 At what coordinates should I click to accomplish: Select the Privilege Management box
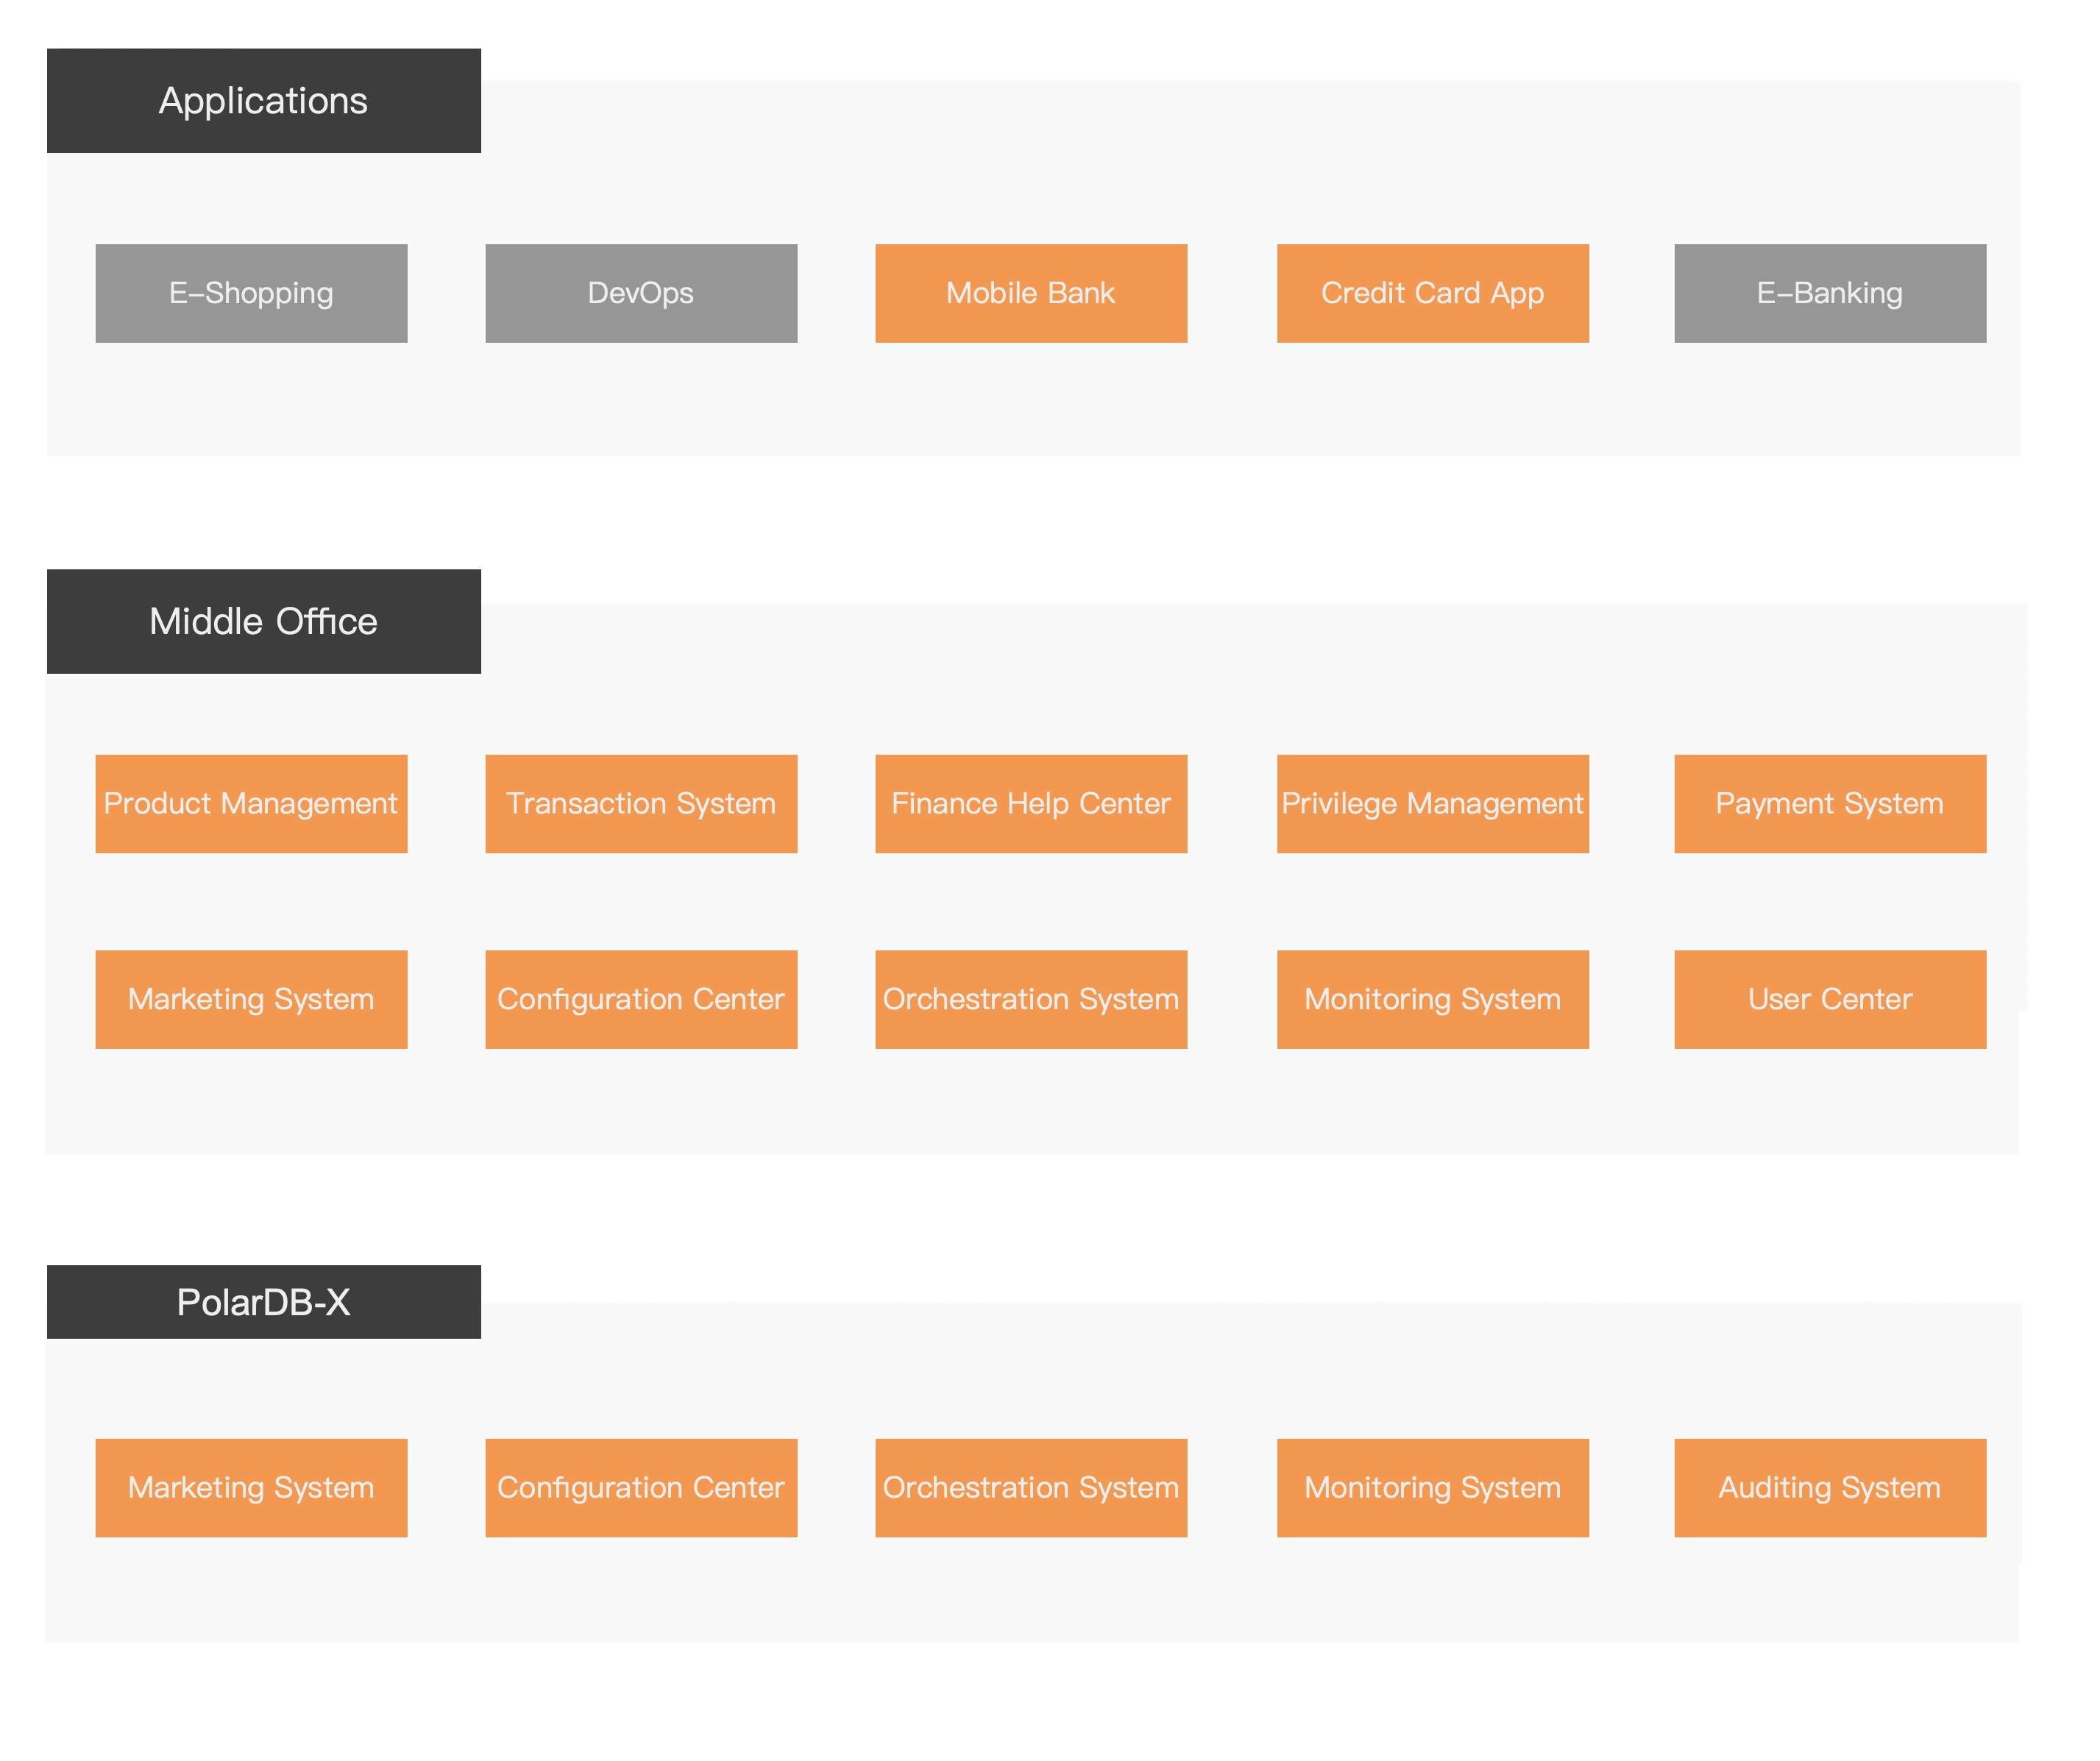1432,803
